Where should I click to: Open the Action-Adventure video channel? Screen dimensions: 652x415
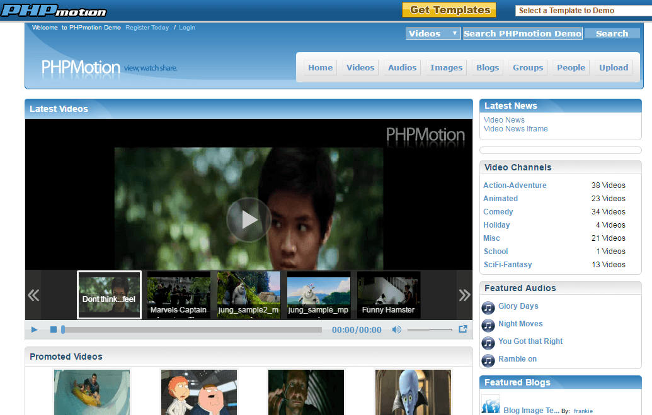[515, 185]
